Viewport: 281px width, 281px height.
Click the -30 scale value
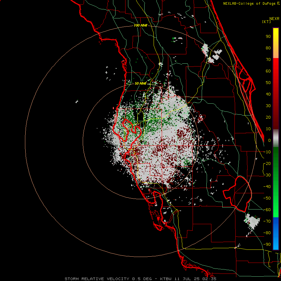pos(267,175)
